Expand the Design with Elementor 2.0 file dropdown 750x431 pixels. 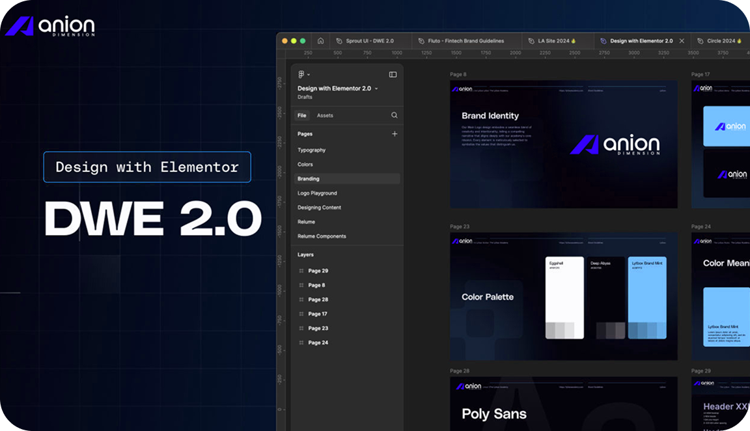[x=376, y=89]
